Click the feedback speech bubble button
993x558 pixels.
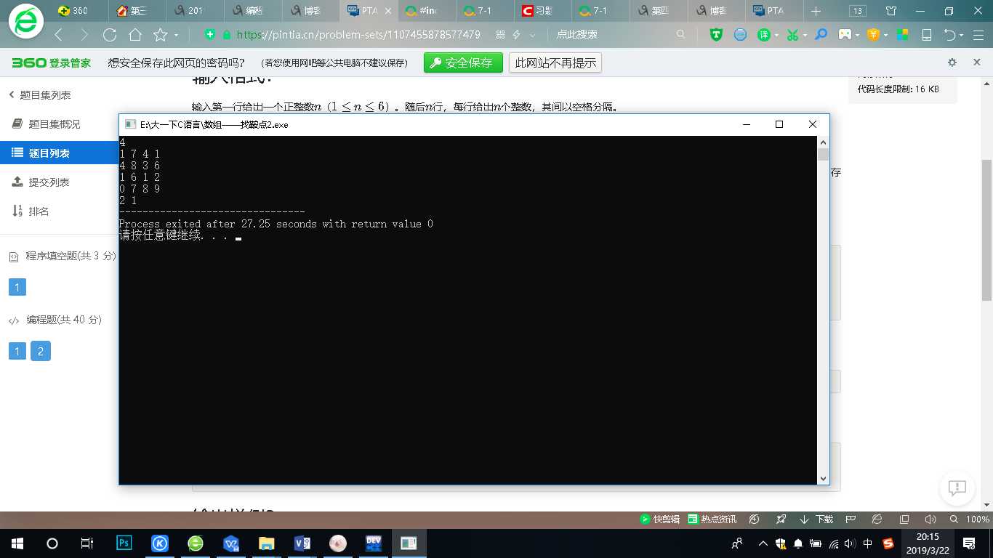pos(957,488)
